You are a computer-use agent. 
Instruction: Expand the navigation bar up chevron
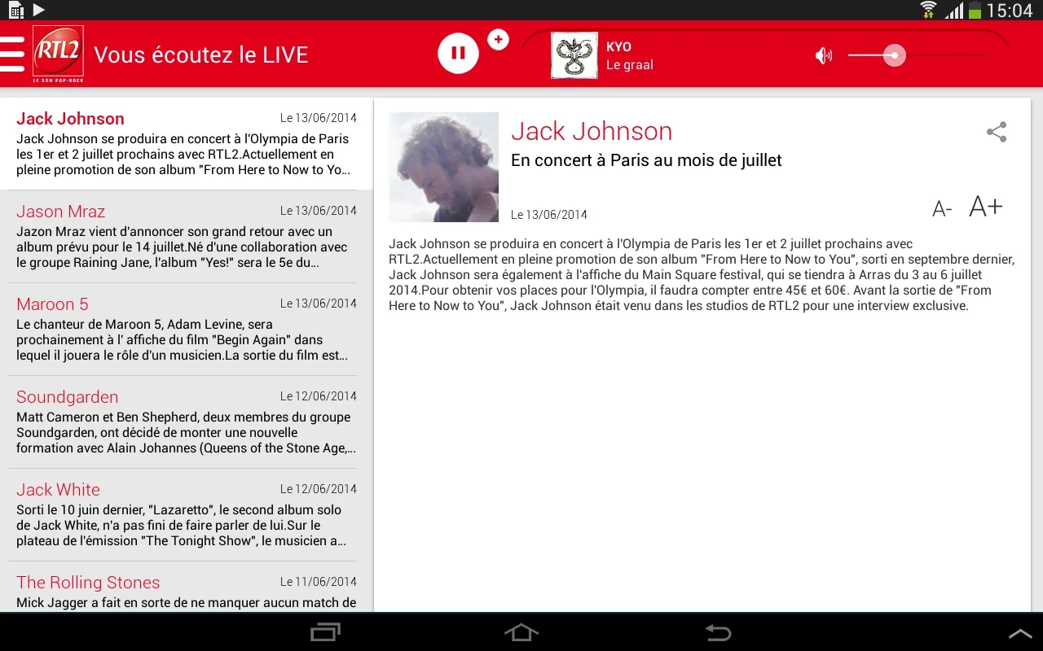pos(1020,633)
